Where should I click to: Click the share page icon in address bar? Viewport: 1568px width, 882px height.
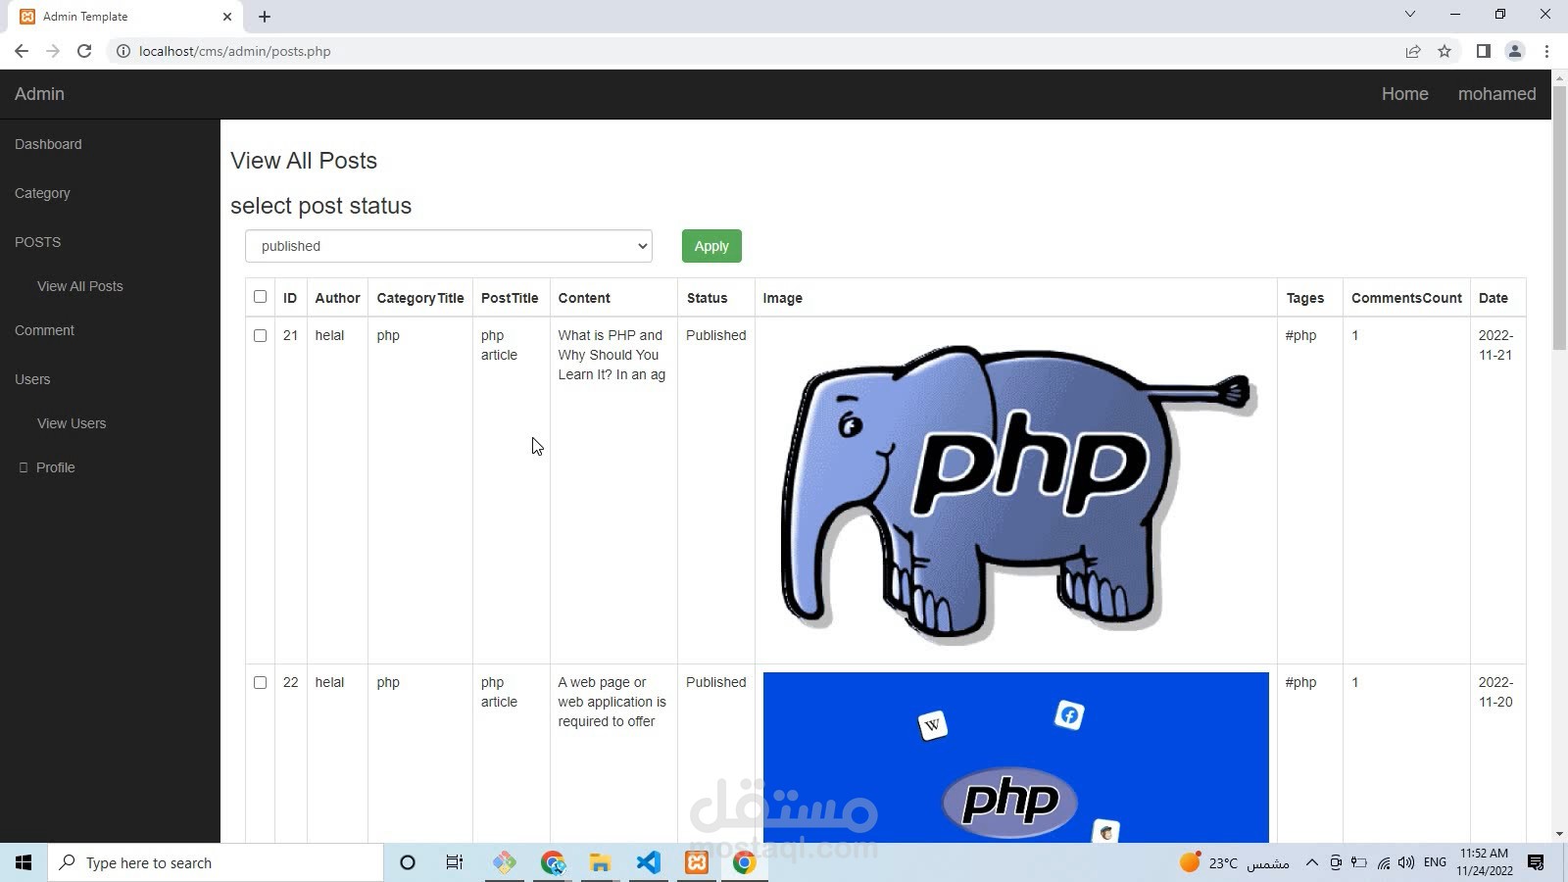click(x=1413, y=51)
